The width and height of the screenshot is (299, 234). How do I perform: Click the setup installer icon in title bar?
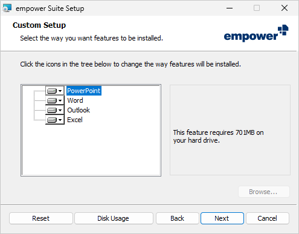coord(7,8)
